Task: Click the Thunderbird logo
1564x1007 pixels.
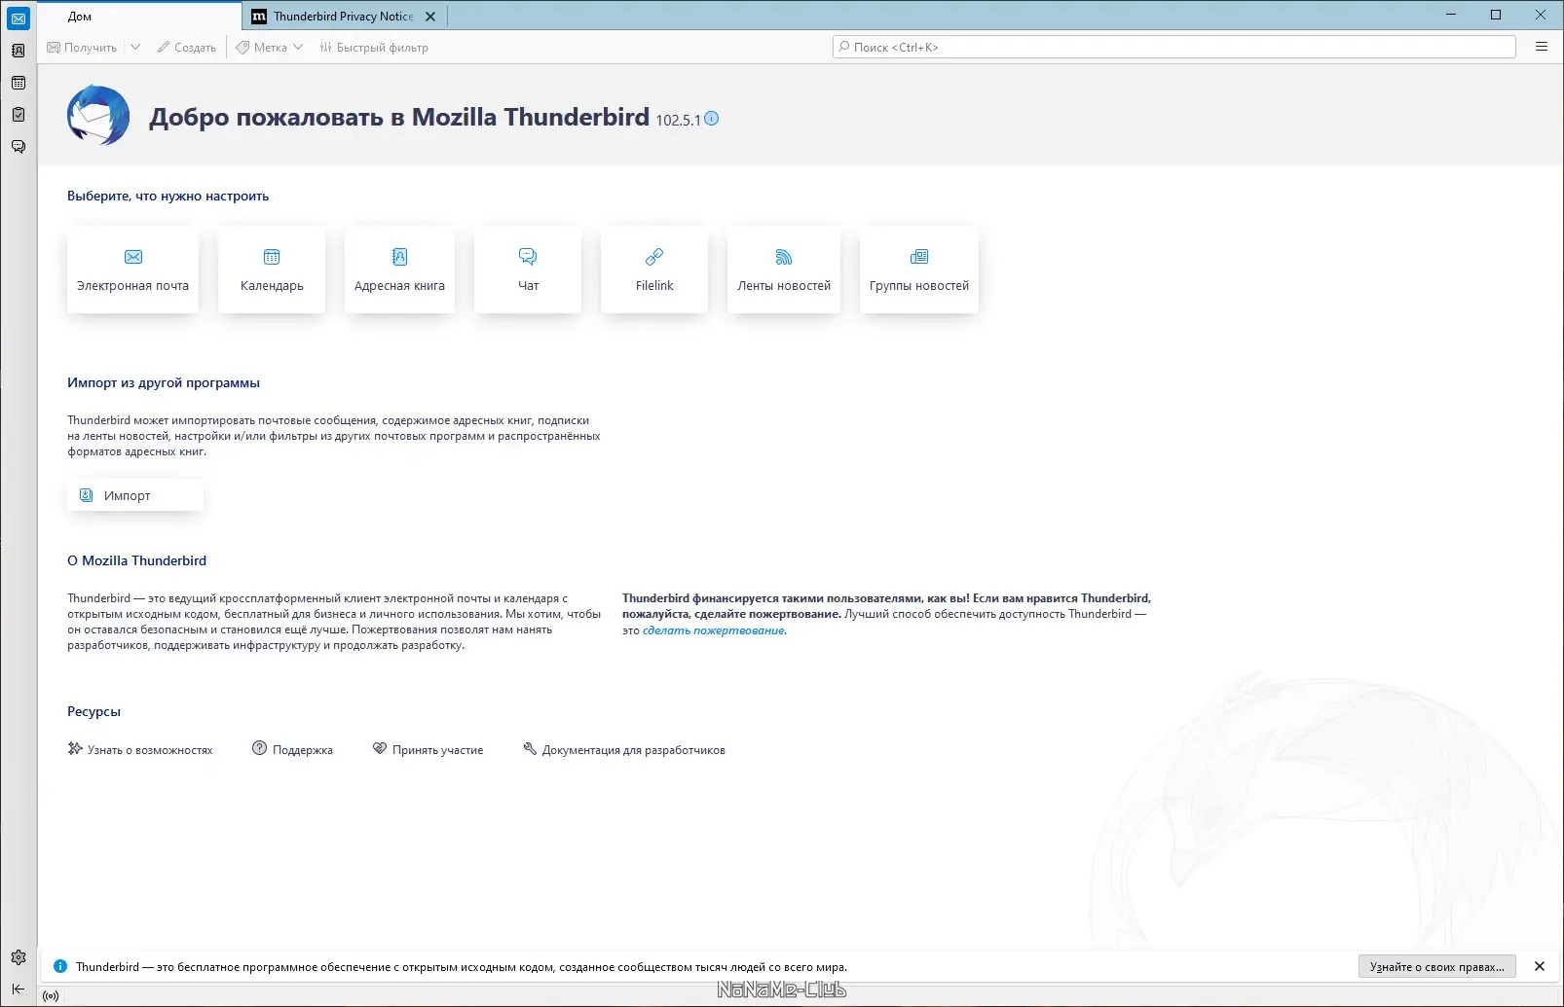Action: click(x=98, y=116)
